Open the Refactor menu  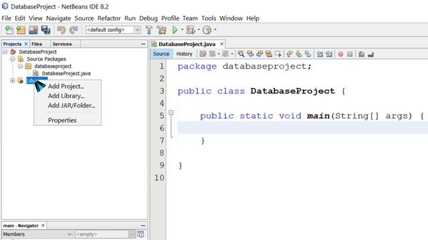tap(109, 18)
